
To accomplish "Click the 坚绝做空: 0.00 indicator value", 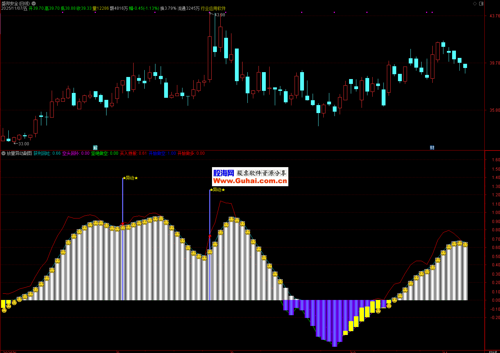I will click(x=105, y=153).
